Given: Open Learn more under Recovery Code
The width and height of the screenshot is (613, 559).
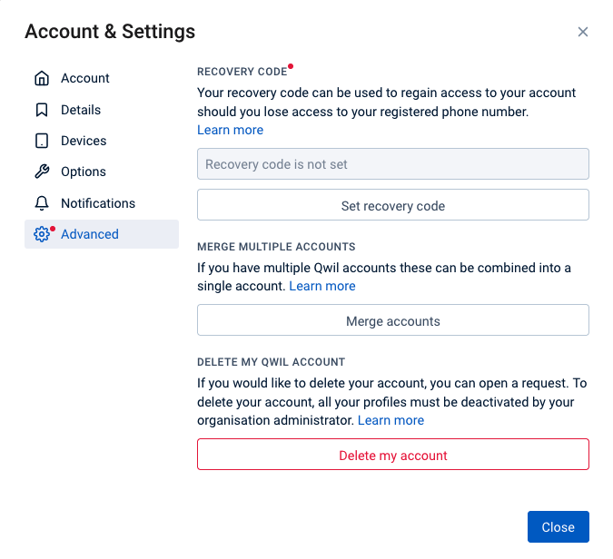Looking at the screenshot, I should click(231, 130).
